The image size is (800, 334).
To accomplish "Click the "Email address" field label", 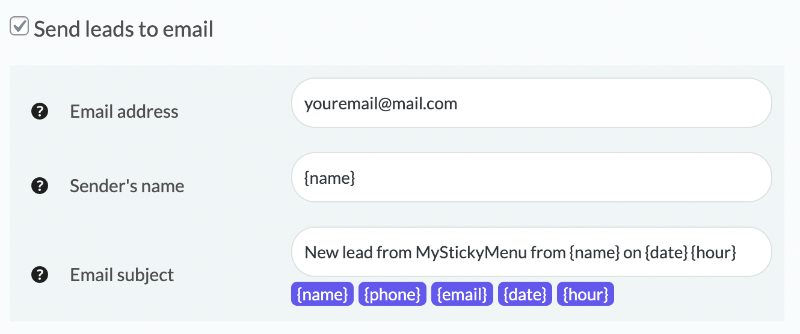I will click(x=125, y=112).
